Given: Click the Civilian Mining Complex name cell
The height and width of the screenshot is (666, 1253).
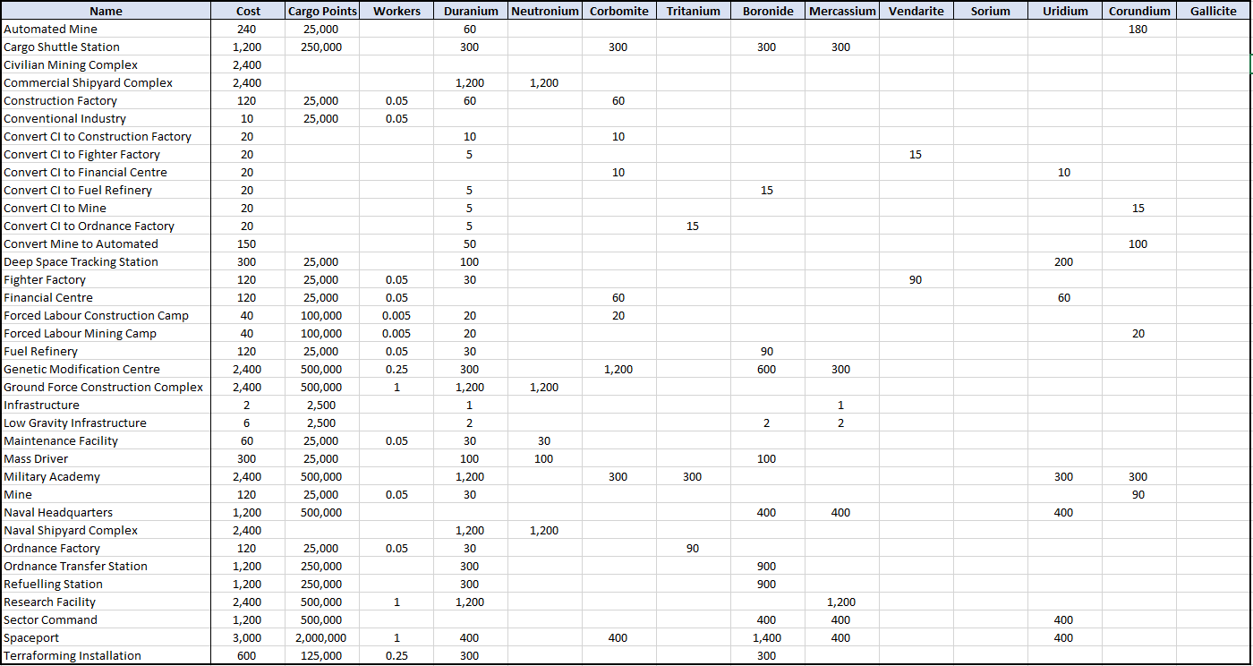Looking at the screenshot, I should coord(107,64).
